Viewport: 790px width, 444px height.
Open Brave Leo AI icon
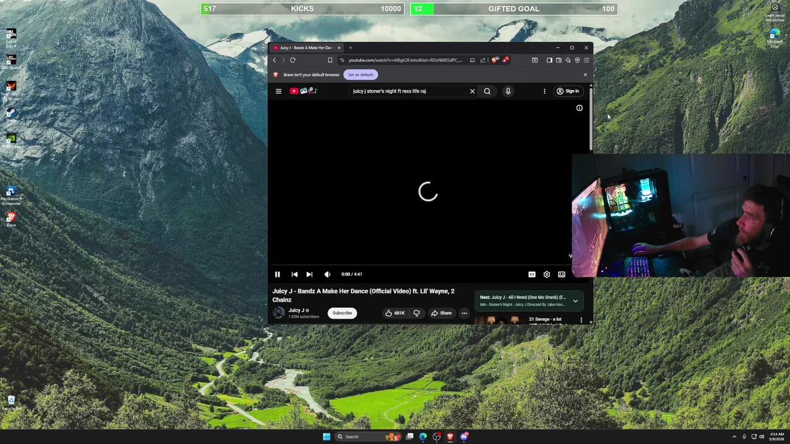568,60
